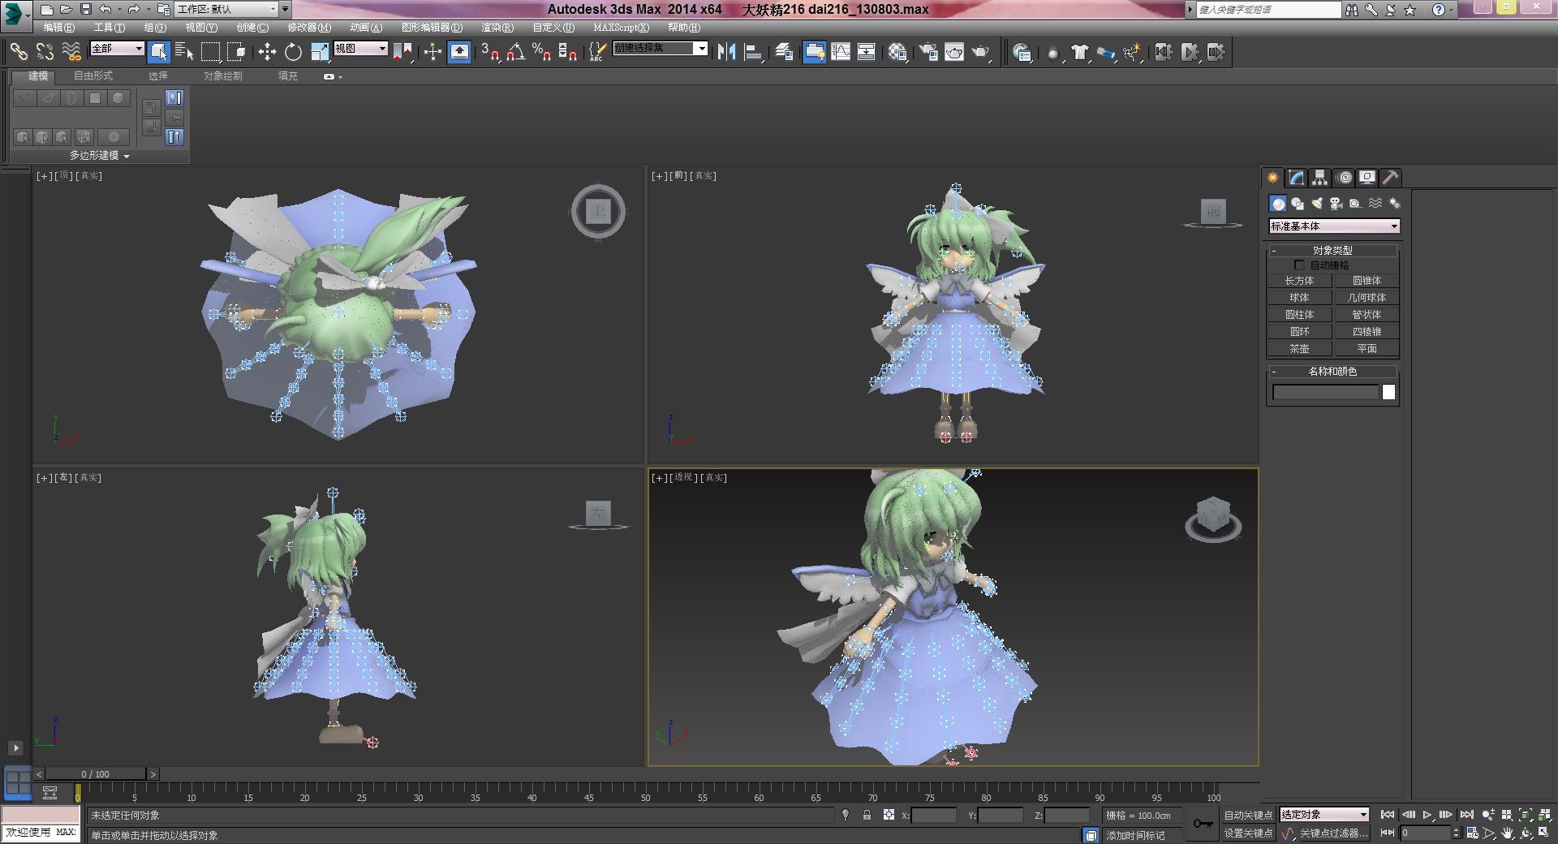Image resolution: width=1558 pixels, height=844 pixels.
Task: Open the Utilities command panel tab
Action: pyautogui.click(x=1391, y=178)
